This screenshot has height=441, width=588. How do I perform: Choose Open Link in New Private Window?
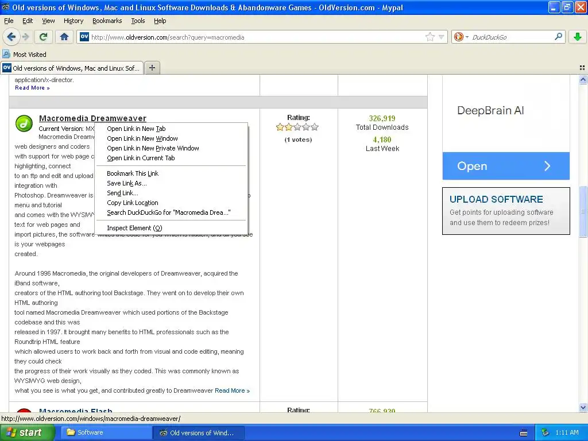click(171, 148)
